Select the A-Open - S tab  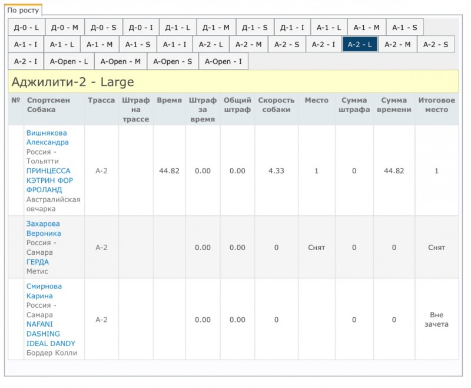[173, 61]
